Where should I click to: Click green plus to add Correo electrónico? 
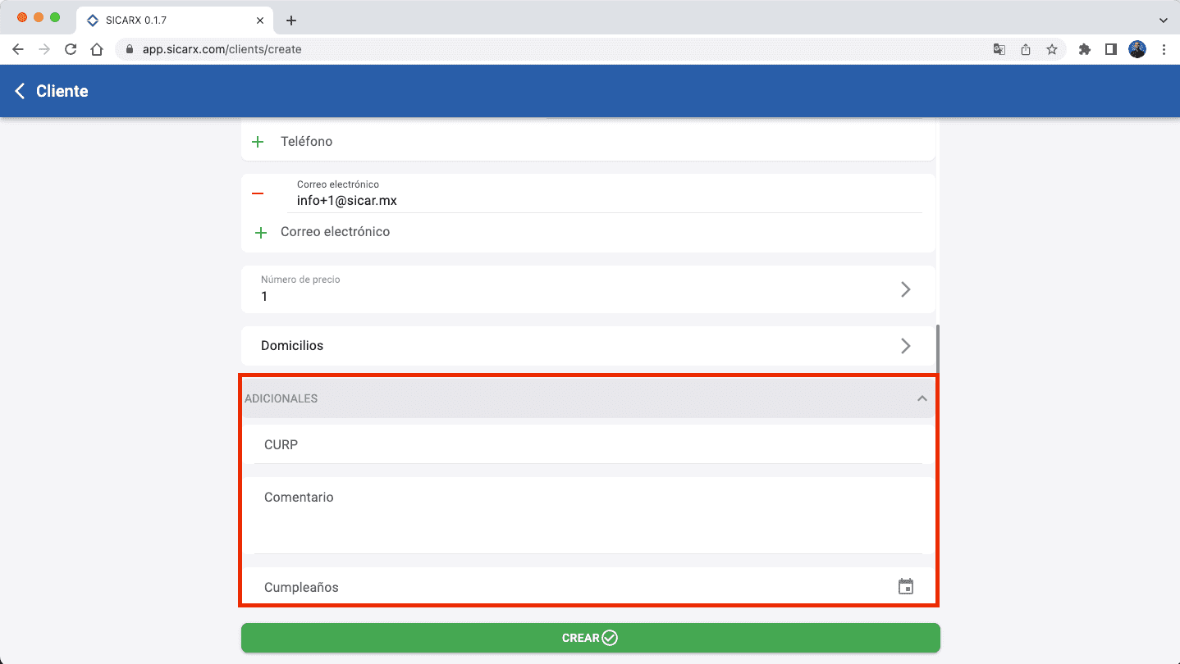coord(261,233)
